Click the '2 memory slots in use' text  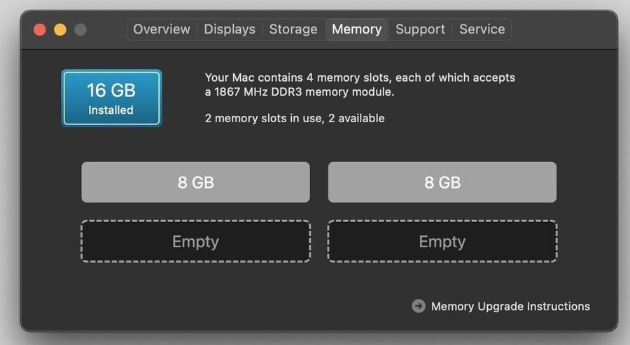295,119
